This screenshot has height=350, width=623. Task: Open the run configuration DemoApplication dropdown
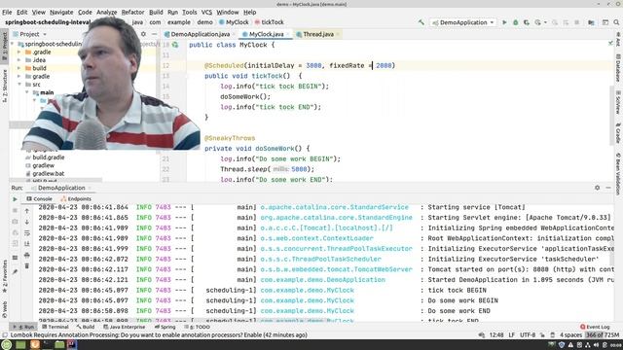point(463,22)
